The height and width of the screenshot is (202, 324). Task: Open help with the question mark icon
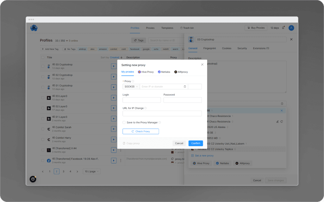pyautogui.click(x=33, y=179)
